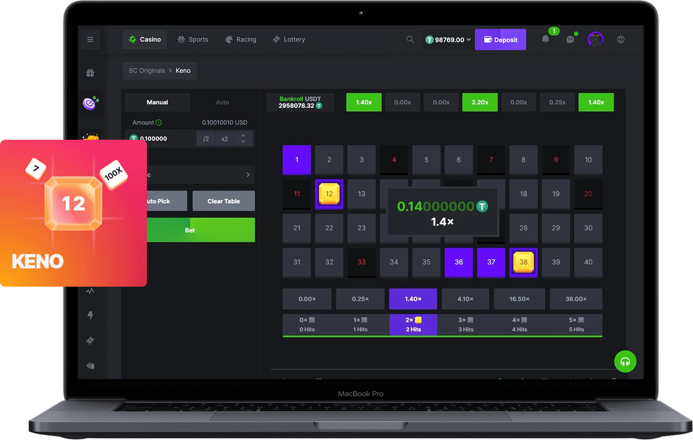Open the notifications bell icon
Screen dimensions: 693x440
coord(546,39)
